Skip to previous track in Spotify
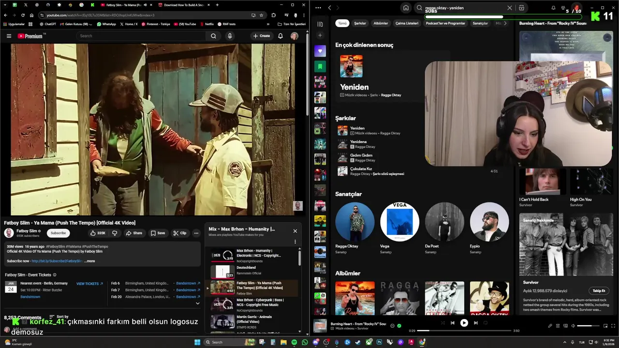 click(452, 323)
